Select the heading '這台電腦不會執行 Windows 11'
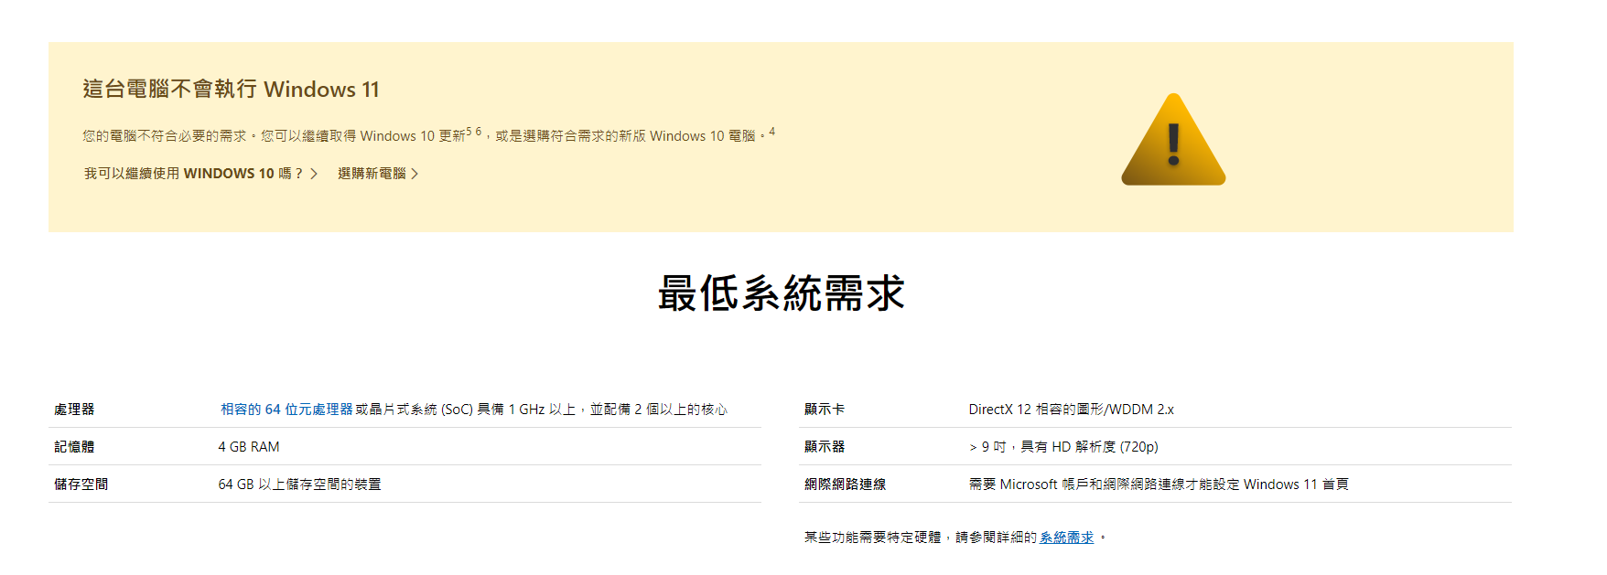1607x575 pixels. (231, 90)
